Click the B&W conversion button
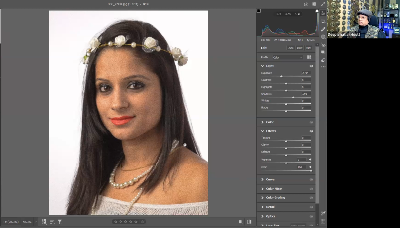The width and height of the screenshot is (400, 228). click(x=300, y=48)
